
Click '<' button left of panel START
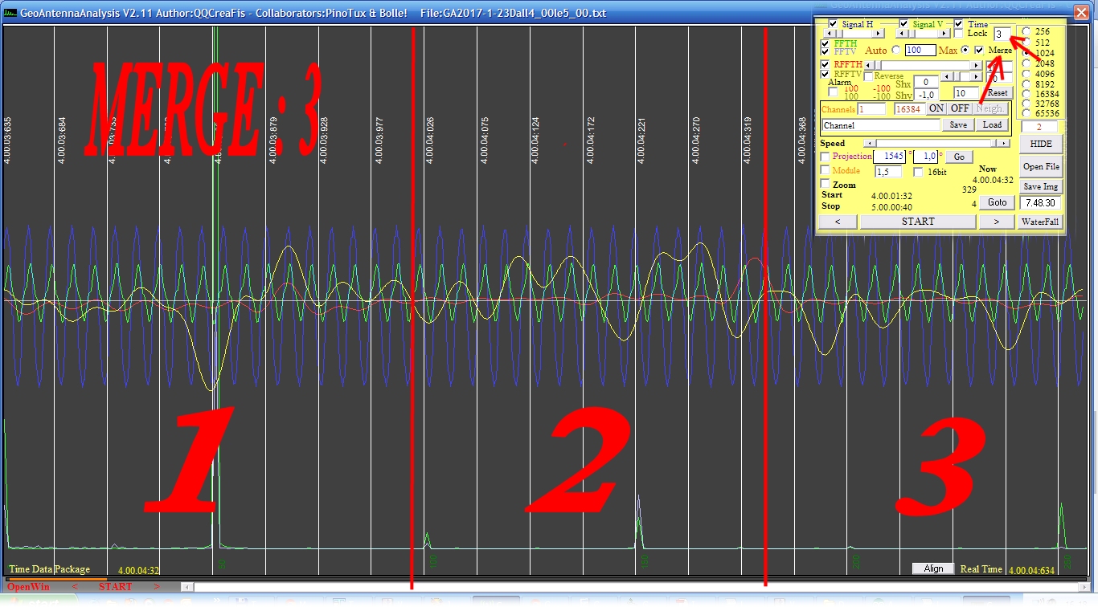click(838, 222)
